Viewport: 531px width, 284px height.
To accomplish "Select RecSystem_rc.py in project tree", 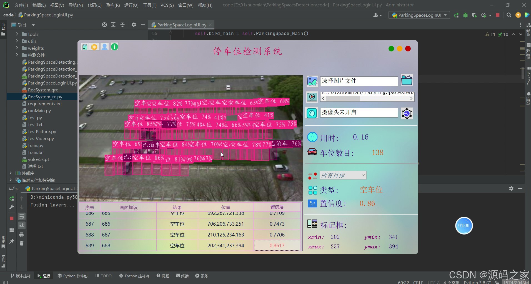I will (45, 97).
